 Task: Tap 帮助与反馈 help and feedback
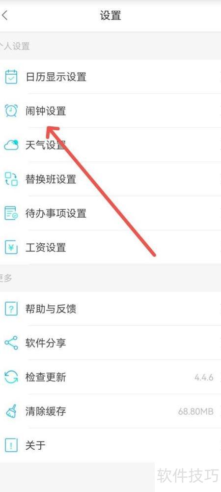click(x=110, y=309)
